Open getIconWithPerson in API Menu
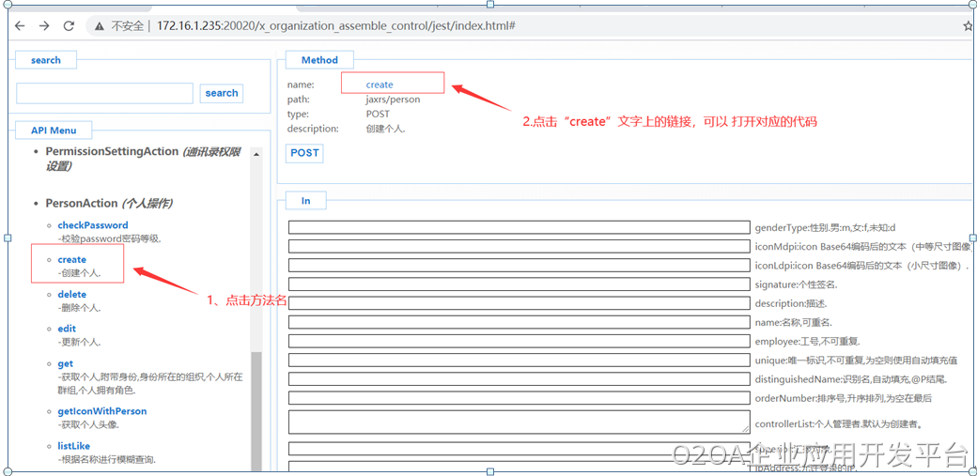Image resolution: width=977 pixels, height=476 pixels. click(x=101, y=411)
